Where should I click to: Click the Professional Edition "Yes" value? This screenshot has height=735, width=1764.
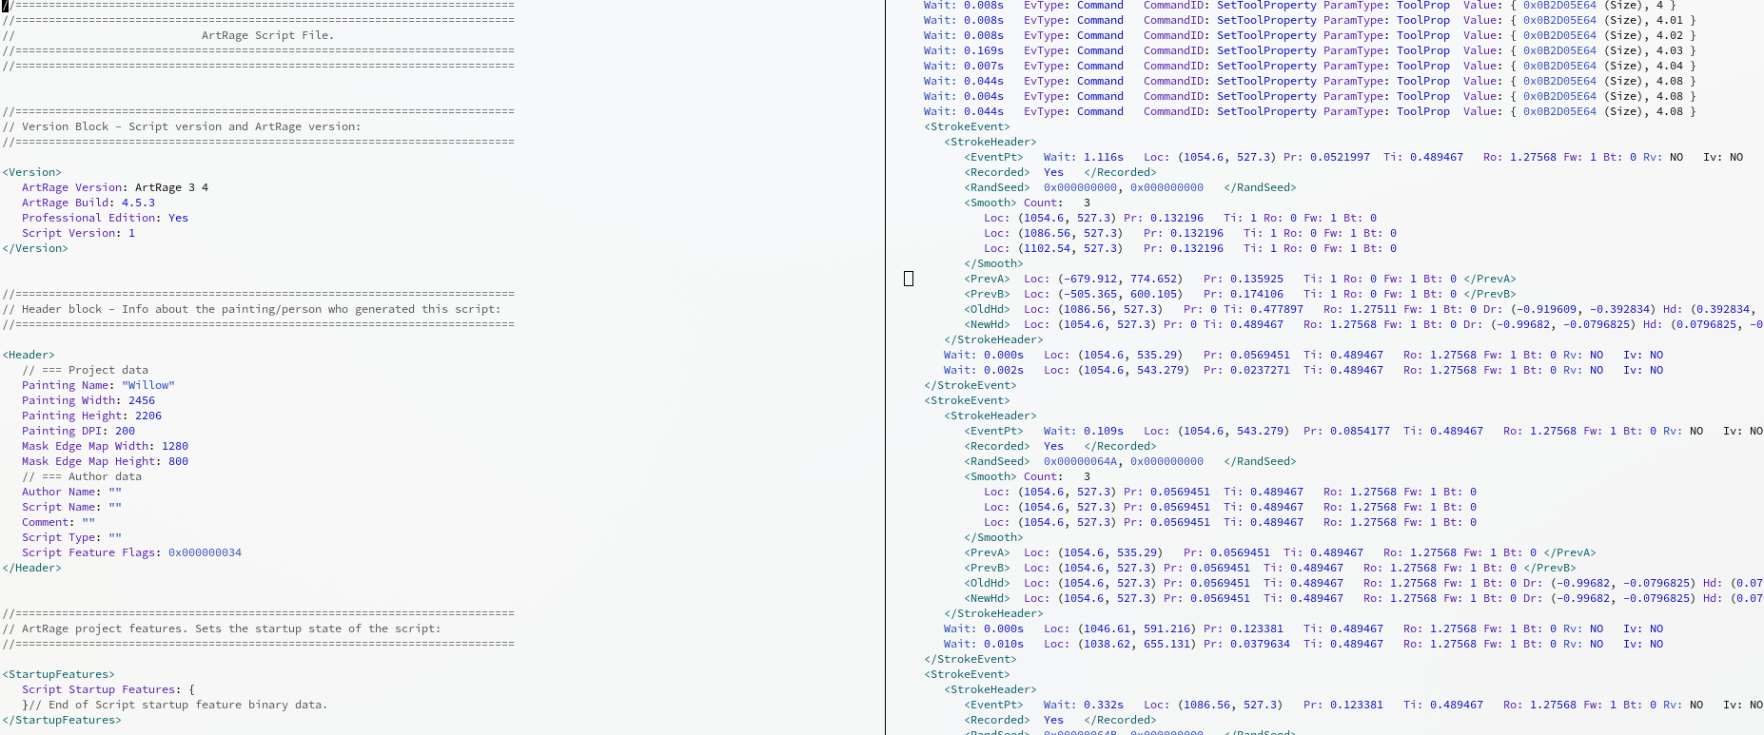(x=178, y=218)
